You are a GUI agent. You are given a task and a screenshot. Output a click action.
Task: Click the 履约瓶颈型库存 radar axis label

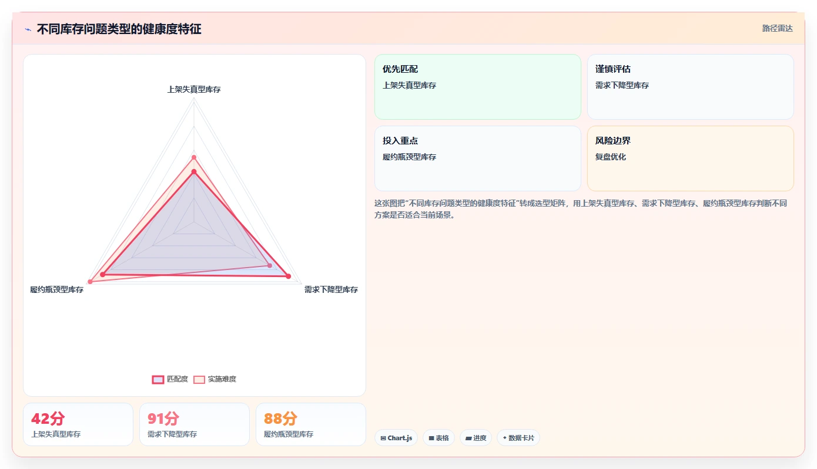[x=57, y=289]
